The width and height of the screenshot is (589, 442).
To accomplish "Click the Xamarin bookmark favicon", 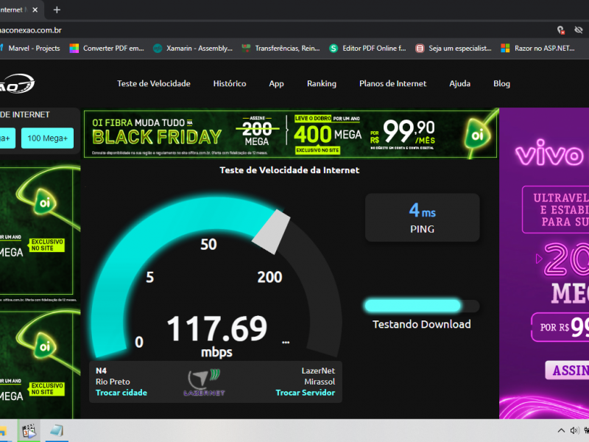I will coord(158,48).
